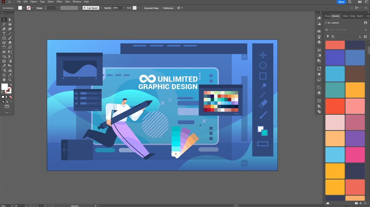Click the Edit Toolbar three dots

(7, 112)
